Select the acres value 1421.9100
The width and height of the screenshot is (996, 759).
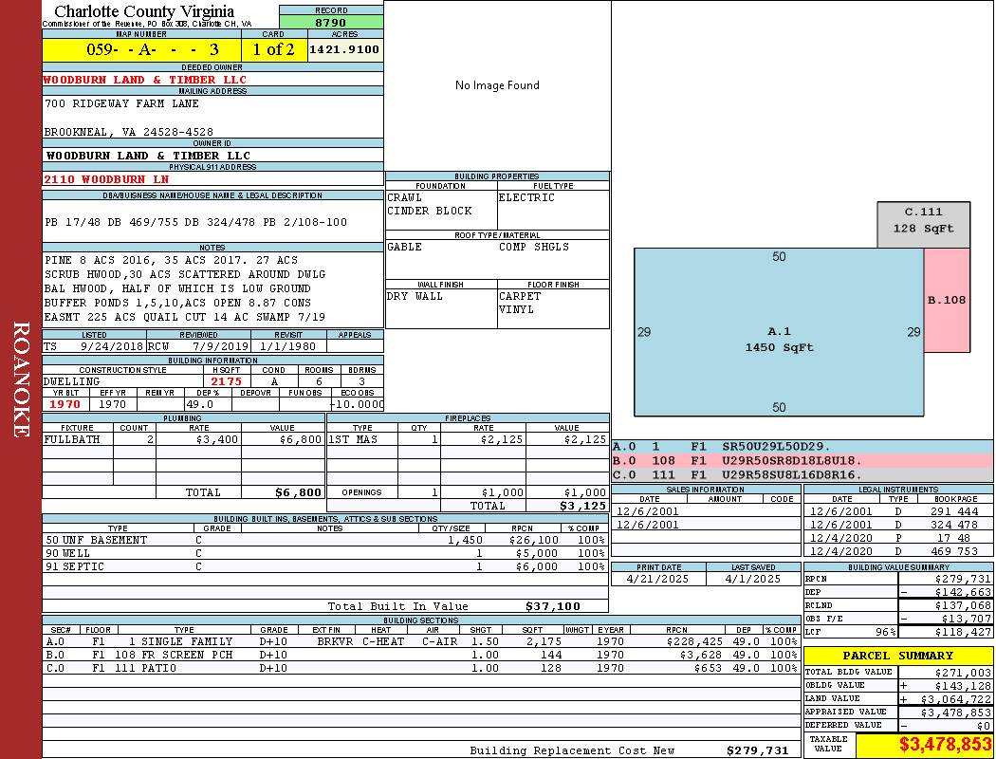coord(344,49)
